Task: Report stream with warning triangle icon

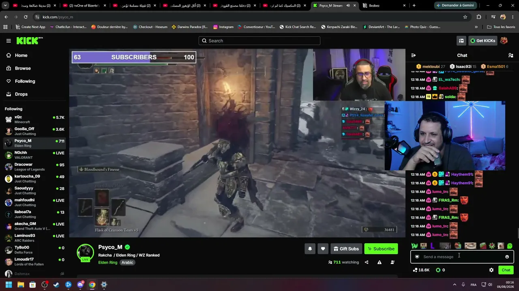Action: point(380,262)
